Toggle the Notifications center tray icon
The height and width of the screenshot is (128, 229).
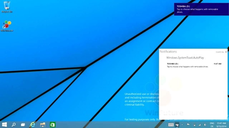[177, 125]
